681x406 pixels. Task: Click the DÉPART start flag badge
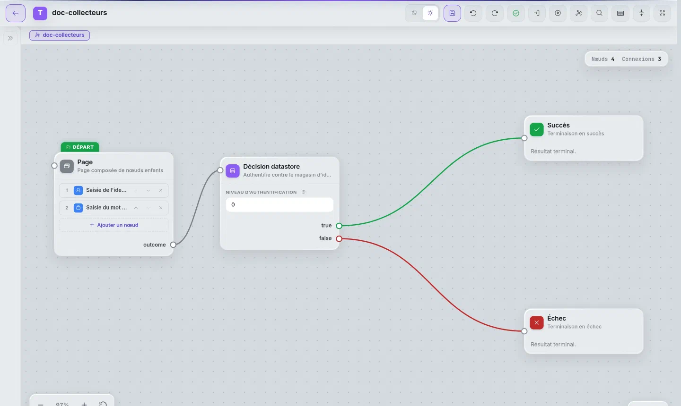(80, 147)
